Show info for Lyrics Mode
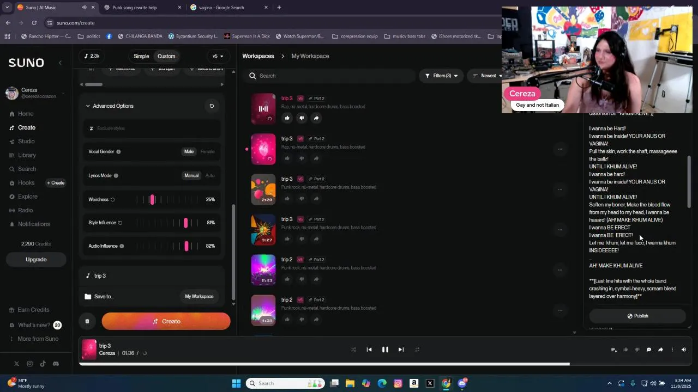 (x=116, y=175)
